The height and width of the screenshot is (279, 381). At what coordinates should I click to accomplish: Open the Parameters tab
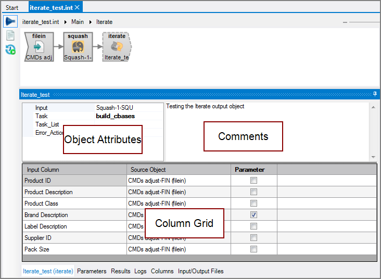(x=92, y=271)
